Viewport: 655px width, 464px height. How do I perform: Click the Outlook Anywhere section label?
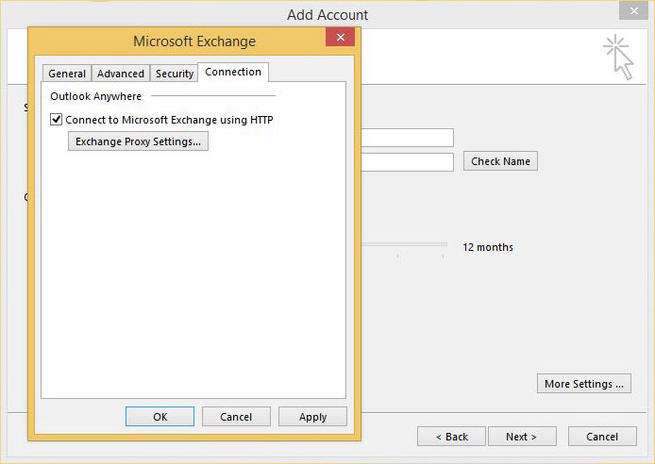95,96
